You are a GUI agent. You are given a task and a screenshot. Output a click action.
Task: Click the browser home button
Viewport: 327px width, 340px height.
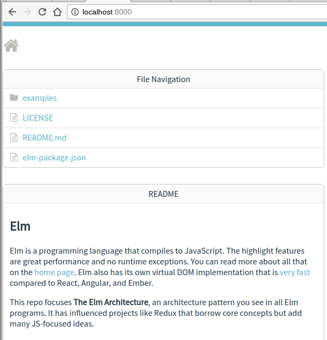57,12
